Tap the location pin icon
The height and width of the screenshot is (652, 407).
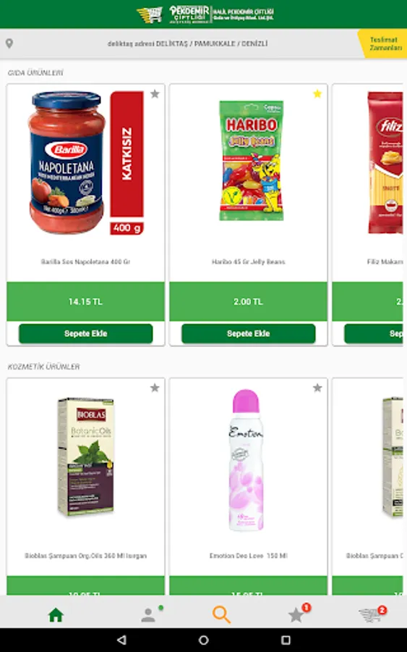tap(9, 43)
